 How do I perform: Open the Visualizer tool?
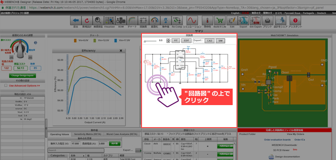tap(109, 21)
